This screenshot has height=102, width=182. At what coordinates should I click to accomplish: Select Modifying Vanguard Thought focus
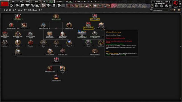click(x=5, y=35)
